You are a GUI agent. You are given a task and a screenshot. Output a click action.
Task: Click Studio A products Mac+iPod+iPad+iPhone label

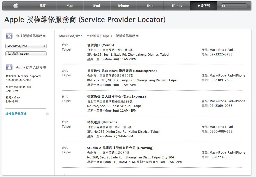point(223,153)
